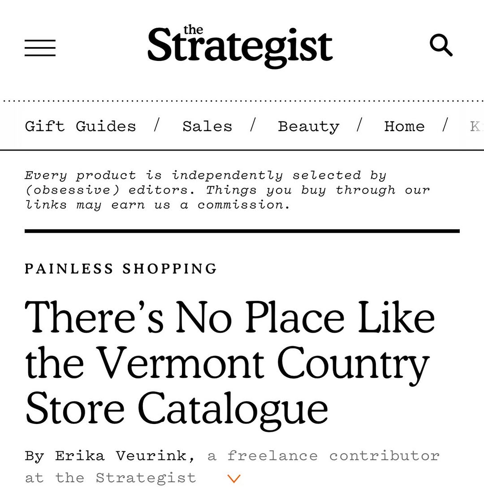Click the Vermont Country Store article headline

pos(229,362)
